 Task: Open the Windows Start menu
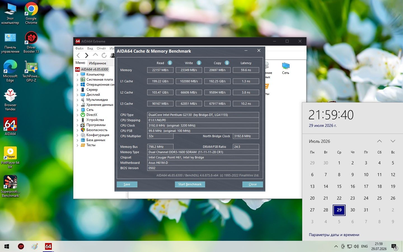pos(7,246)
